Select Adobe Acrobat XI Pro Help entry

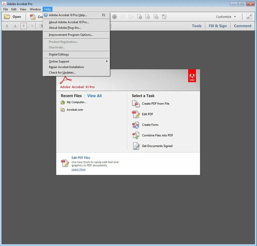tap(76, 15)
